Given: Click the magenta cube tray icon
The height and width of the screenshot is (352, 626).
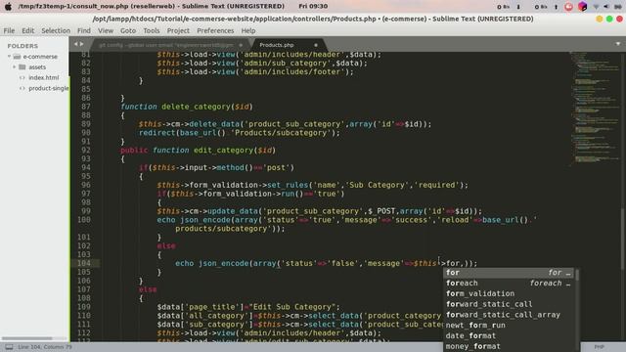Looking at the screenshot, I should [x=583, y=7].
